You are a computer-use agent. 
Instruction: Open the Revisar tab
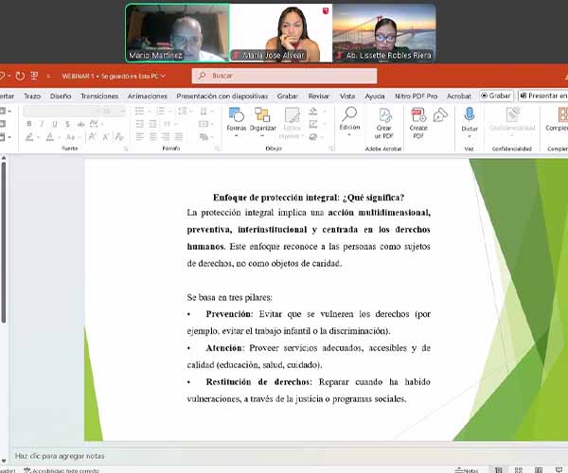(x=318, y=96)
